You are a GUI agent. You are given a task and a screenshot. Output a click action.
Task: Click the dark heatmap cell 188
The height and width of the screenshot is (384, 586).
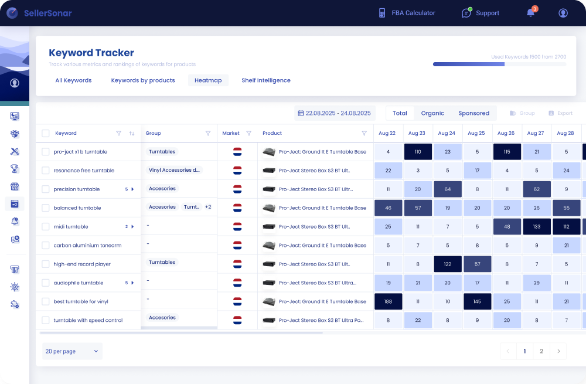(x=389, y=301)
